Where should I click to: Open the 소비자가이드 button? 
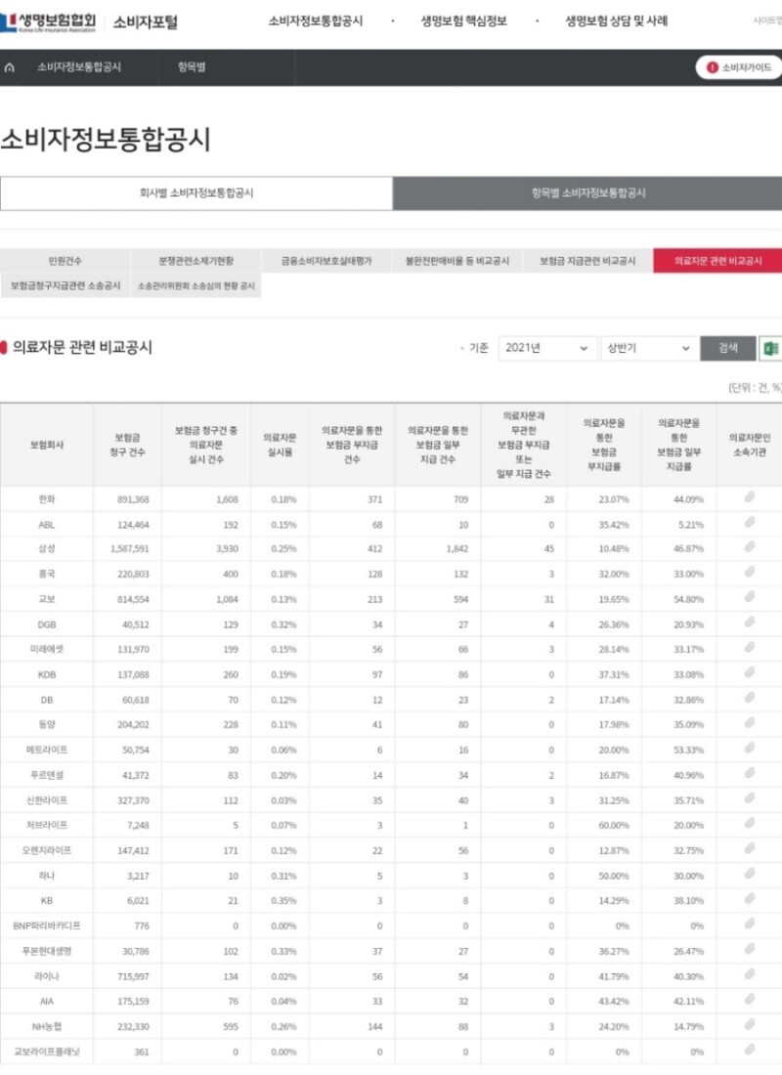point(739,67)
